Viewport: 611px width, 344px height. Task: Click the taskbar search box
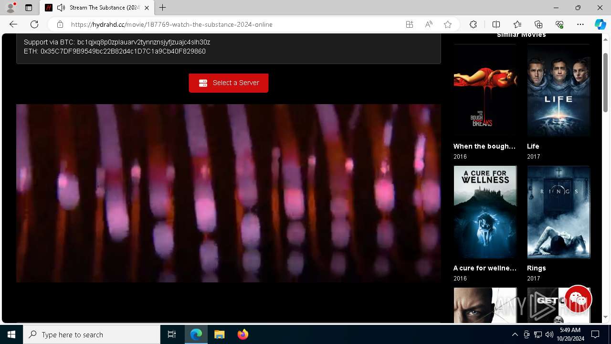click(92, 334)
